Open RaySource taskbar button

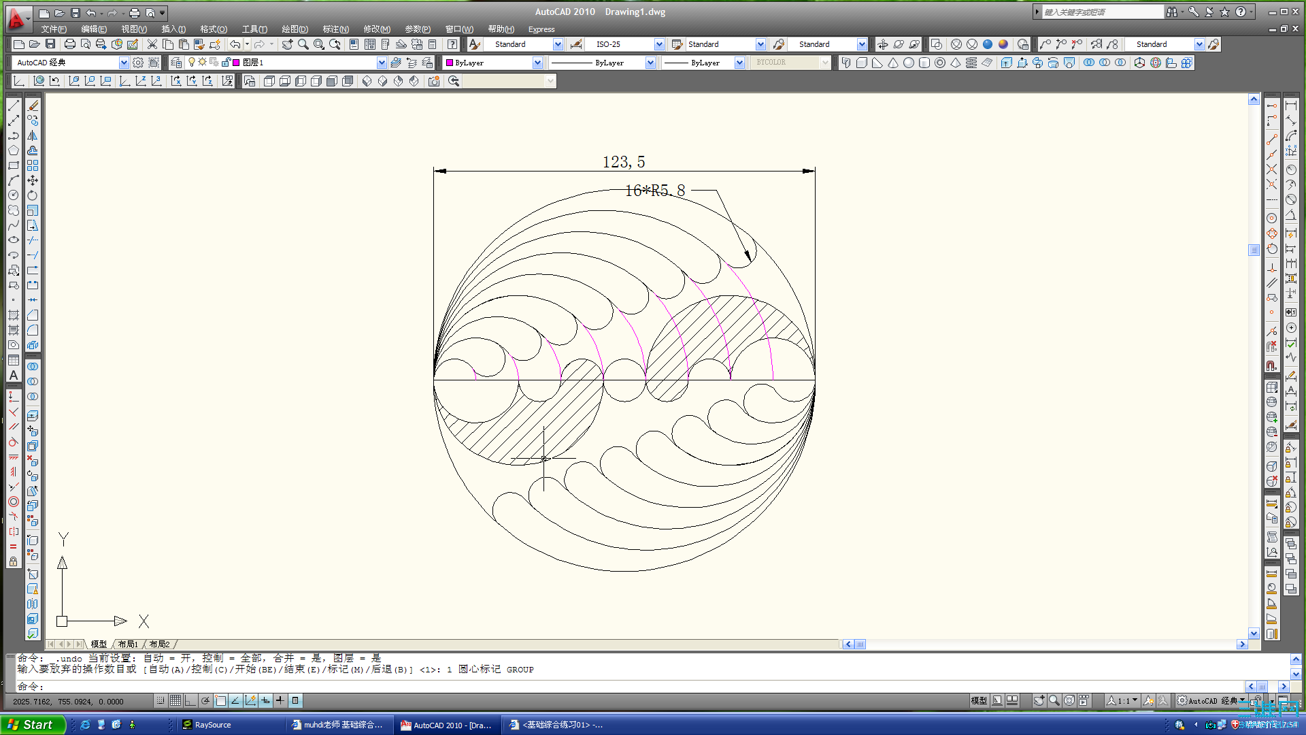212,725
